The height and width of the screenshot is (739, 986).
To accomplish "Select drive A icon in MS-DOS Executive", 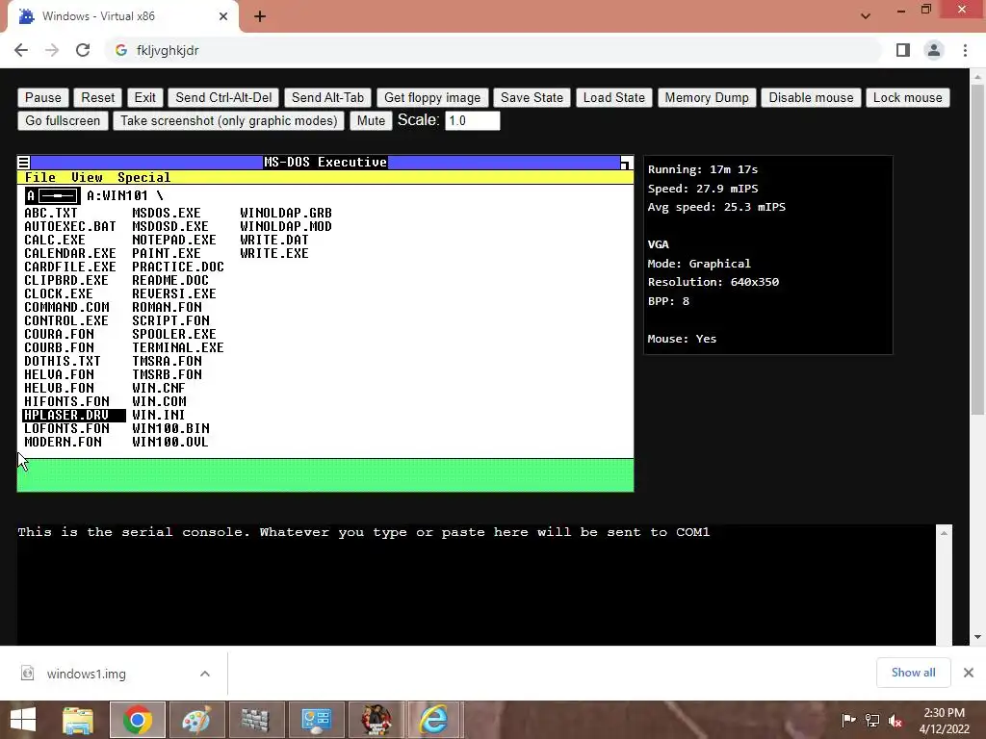I will coord(53,196).
